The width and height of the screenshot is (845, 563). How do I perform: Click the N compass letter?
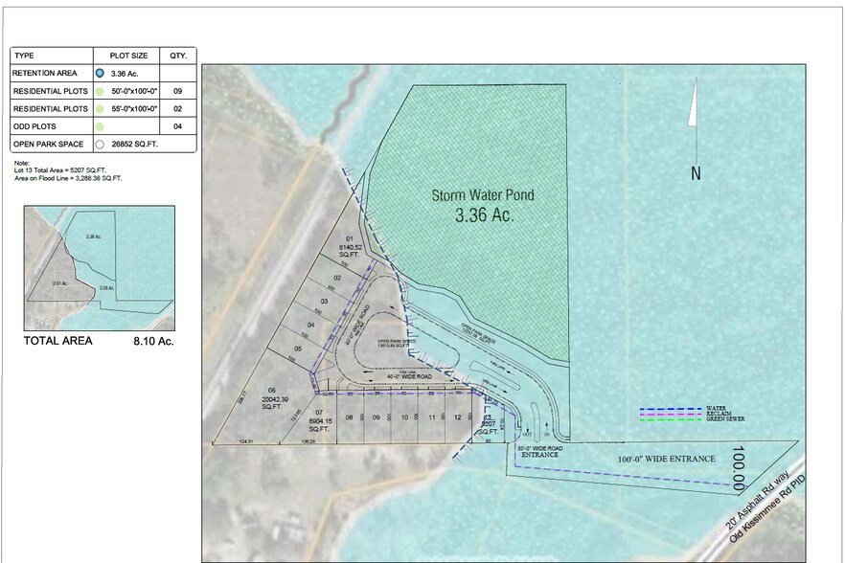(696, 173)
